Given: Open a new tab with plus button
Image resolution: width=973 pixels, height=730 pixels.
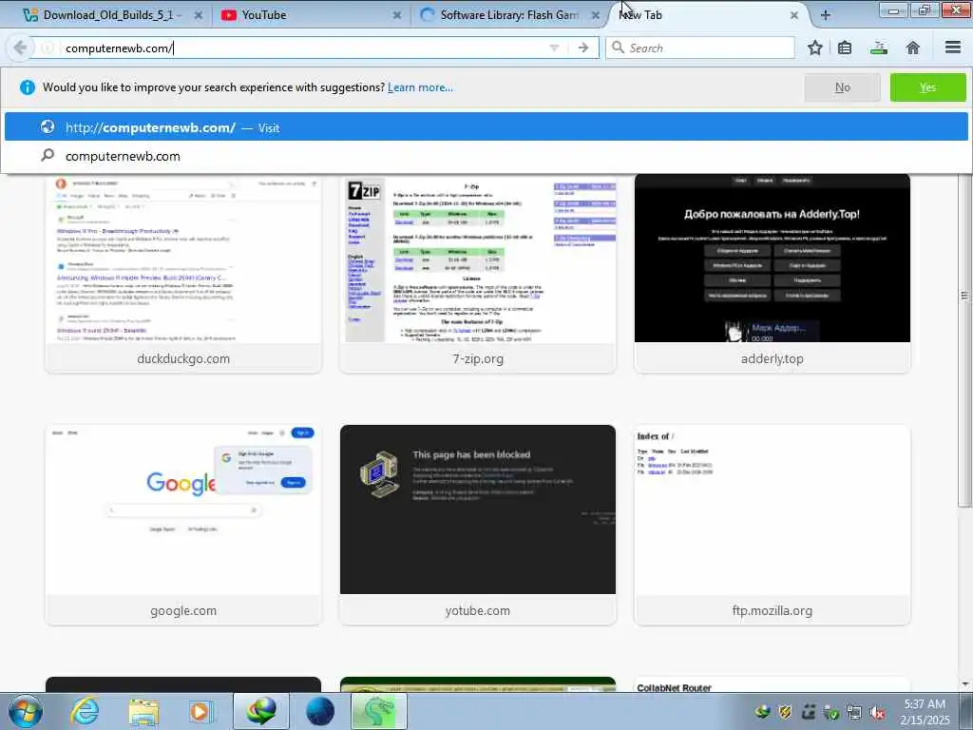Looking at the screenshot, I should [x=826, y=15].
